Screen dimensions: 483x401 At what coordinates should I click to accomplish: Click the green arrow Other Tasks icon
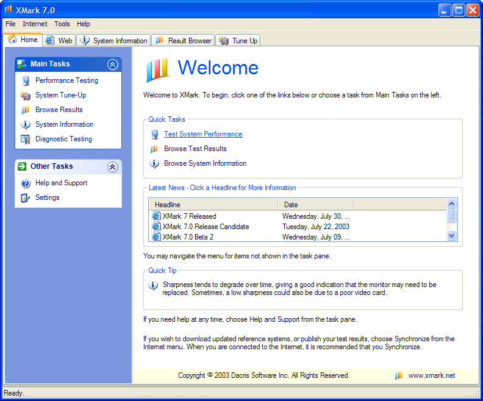pos(22,166)
